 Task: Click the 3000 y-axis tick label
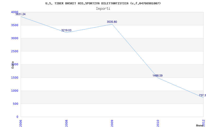tap(15, 38)
